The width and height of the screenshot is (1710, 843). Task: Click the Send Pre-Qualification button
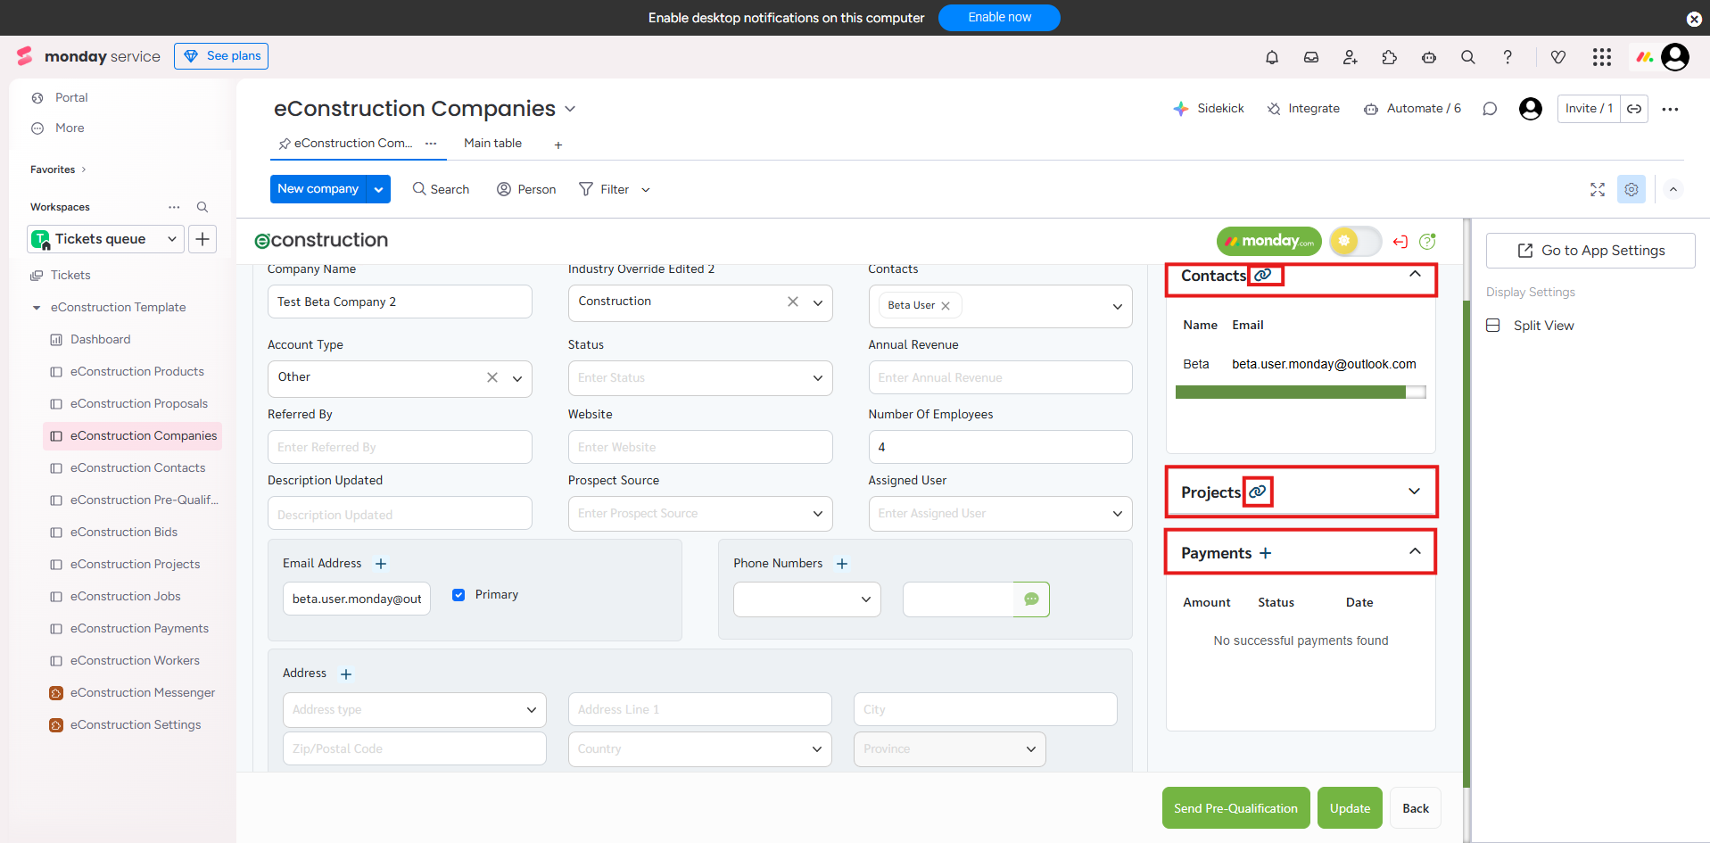1235,808
